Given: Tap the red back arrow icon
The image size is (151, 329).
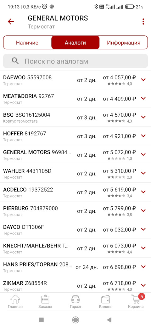Looking at the screenshot, I should [11, 21].
